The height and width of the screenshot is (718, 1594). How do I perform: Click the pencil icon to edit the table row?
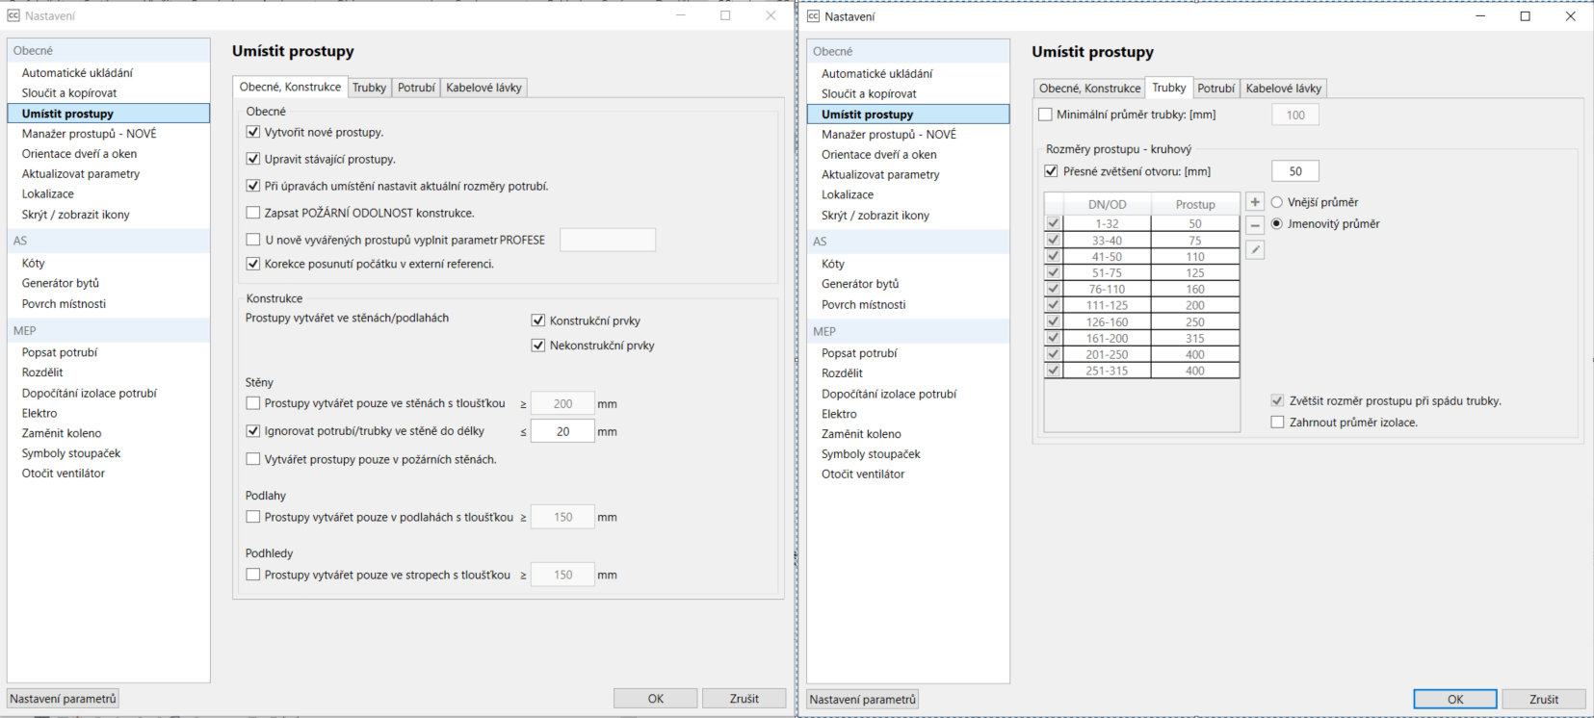click(1254, 250)
